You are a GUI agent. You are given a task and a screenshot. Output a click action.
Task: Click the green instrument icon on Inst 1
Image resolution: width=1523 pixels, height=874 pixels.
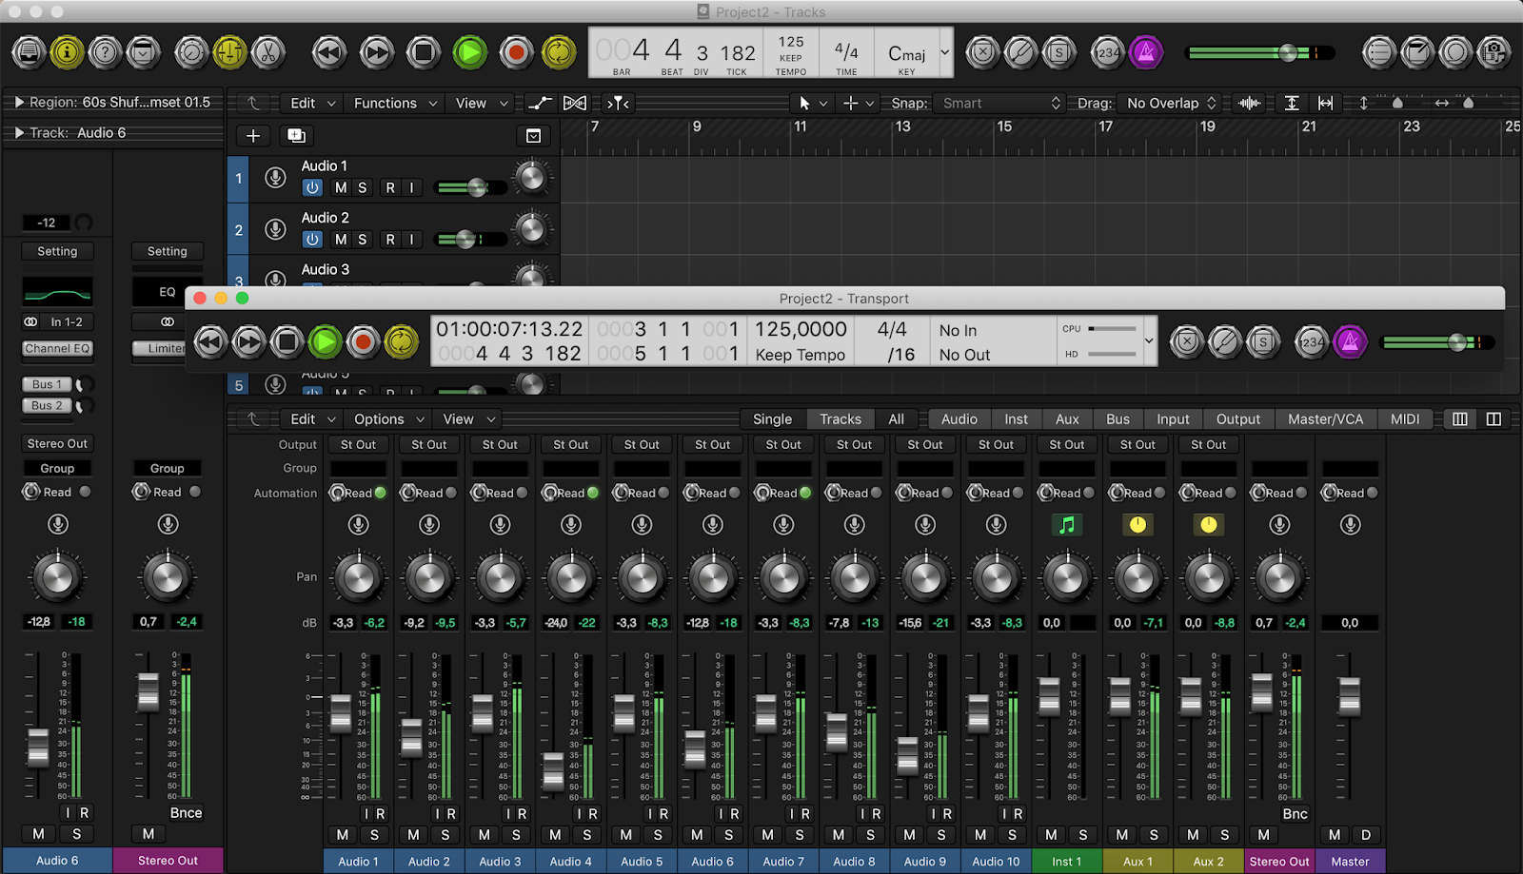1067,525
